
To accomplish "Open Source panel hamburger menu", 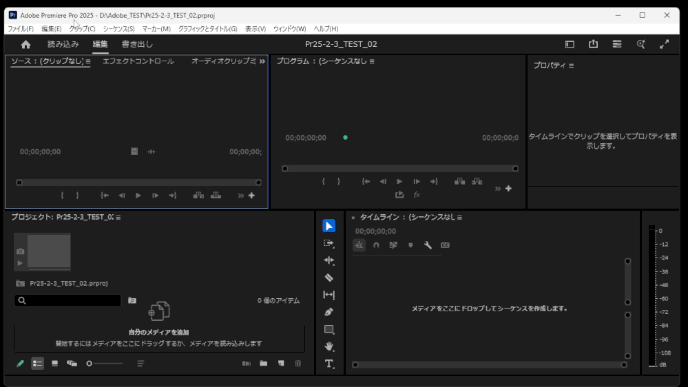I will pos(88,61).
